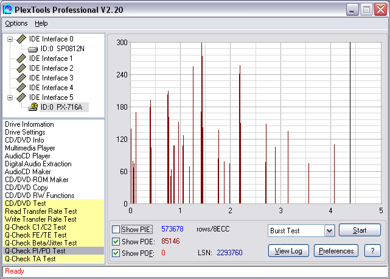This screenshot has height=279, width=390.
Task: Click the IDE Interface 0 chip icon
Action: (21, 39)
